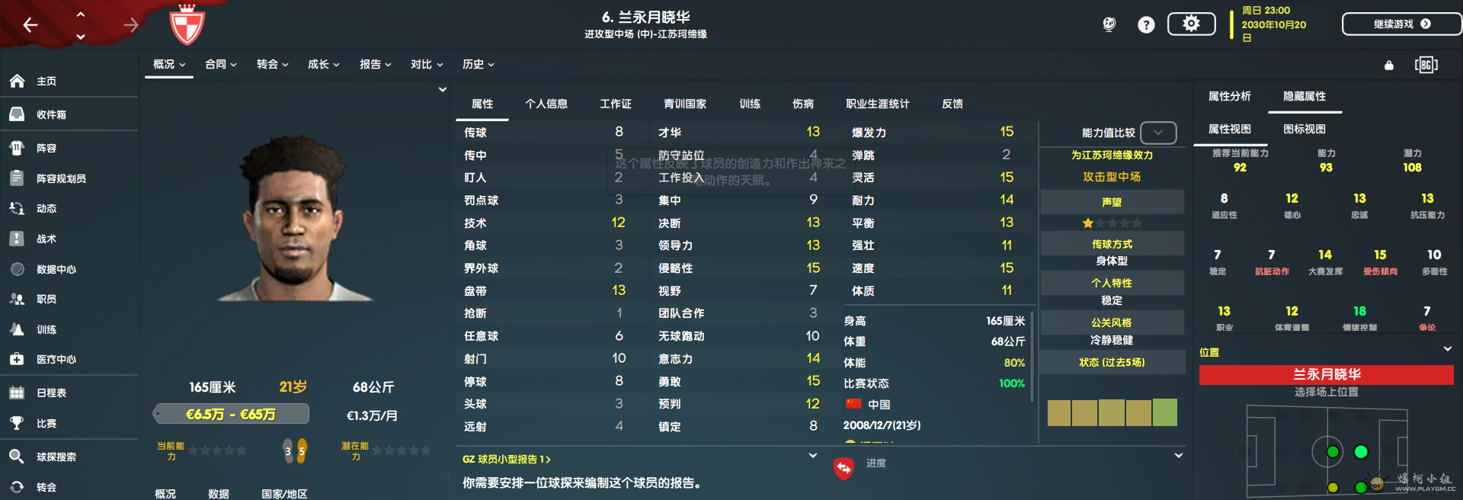Click the €6.5万 - €65万 value bar

[x=231, y=414]
